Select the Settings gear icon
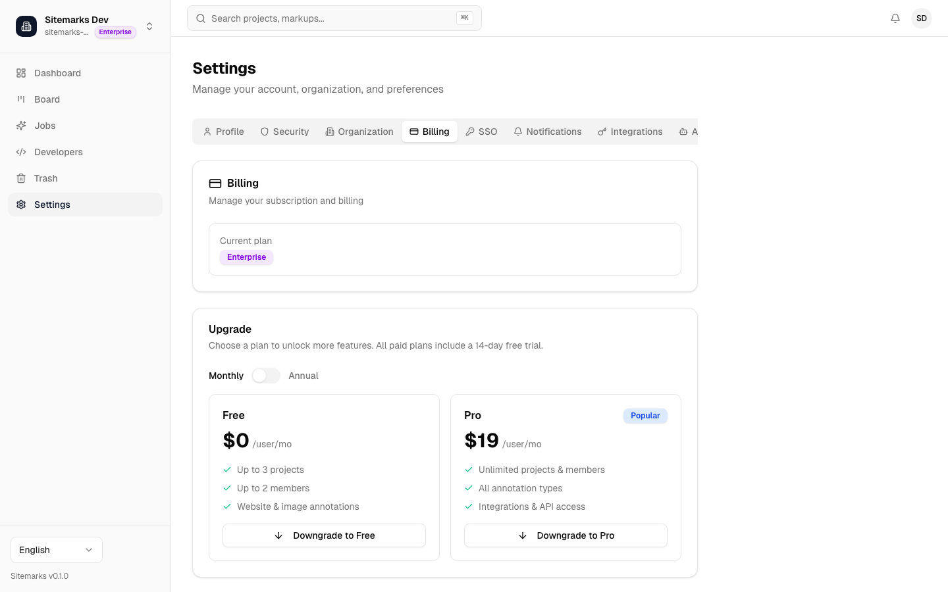 pos(21,205)
